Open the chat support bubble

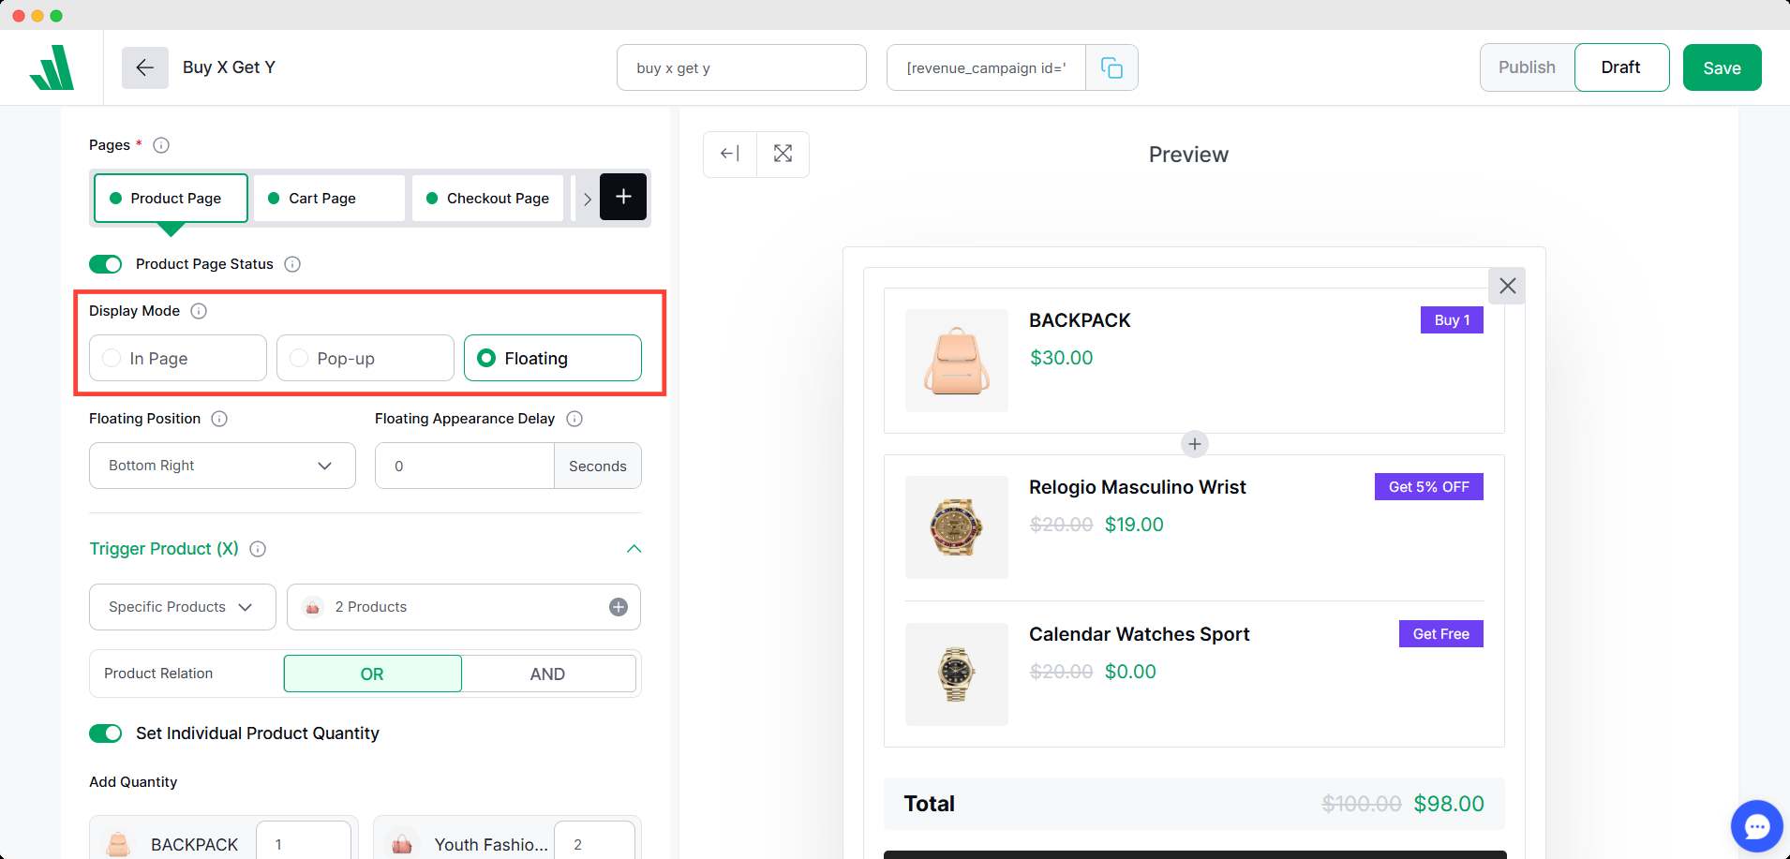[1756, 826]
